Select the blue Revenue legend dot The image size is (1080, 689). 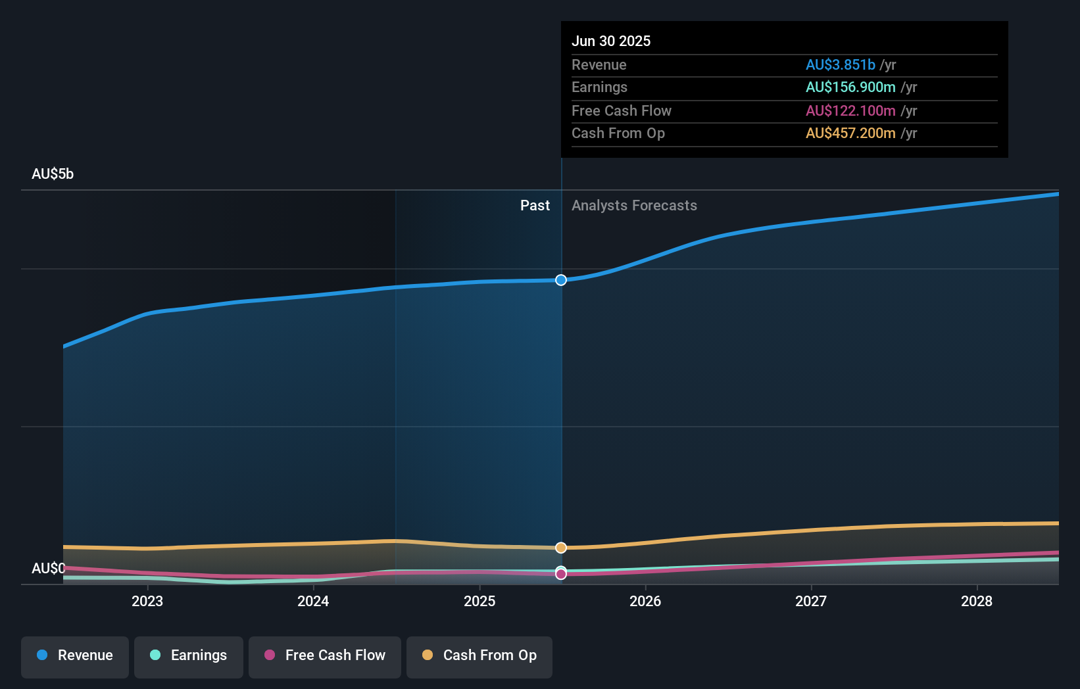(x=41, y=655)
